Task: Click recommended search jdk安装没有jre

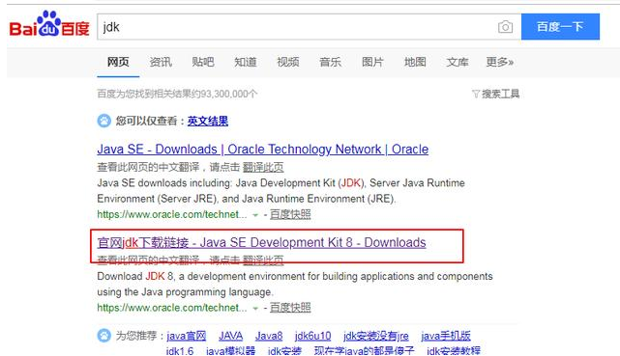Action: click(376, 336)
